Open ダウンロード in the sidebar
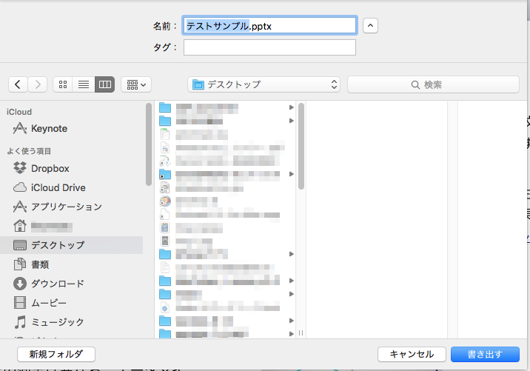The width and height of the screenshot is (530, 371). coord(57,284)
